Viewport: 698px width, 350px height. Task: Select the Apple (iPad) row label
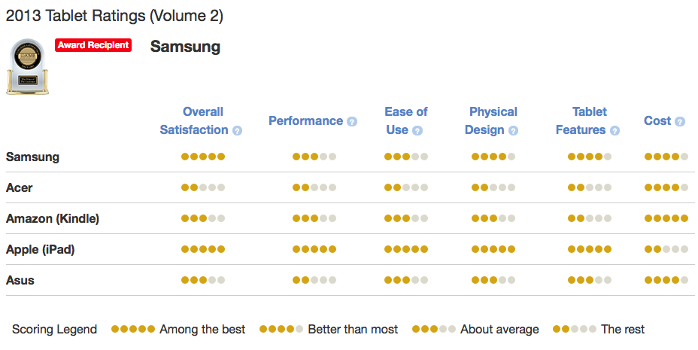41,249
